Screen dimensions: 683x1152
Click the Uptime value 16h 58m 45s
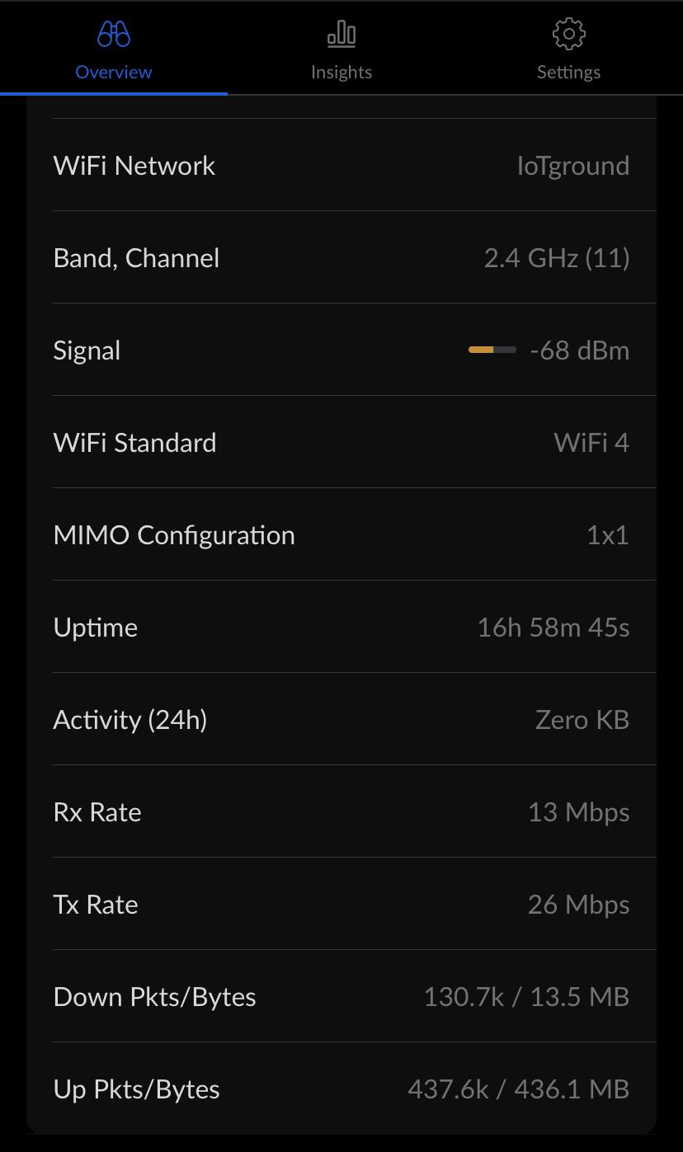pyautogui.click(x=553, y=628)
